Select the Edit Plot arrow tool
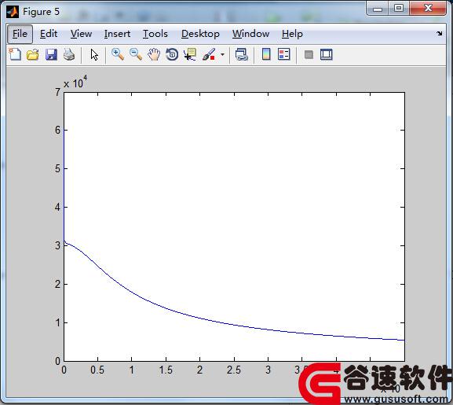The width and height of the screenshot is (453, 405). click(94, 54)
